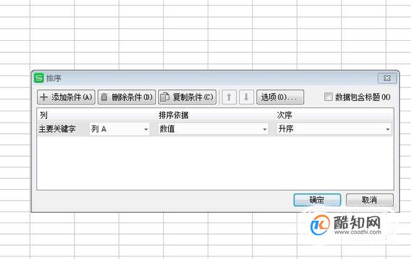
Task: Confirm sorting with 确定 button
Action: [317, 200]
